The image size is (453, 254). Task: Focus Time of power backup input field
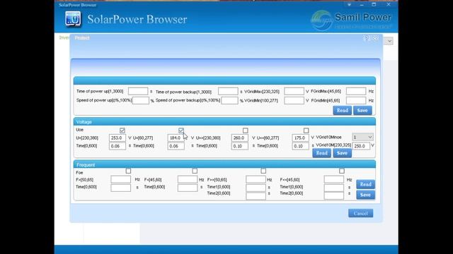(228, 91)
